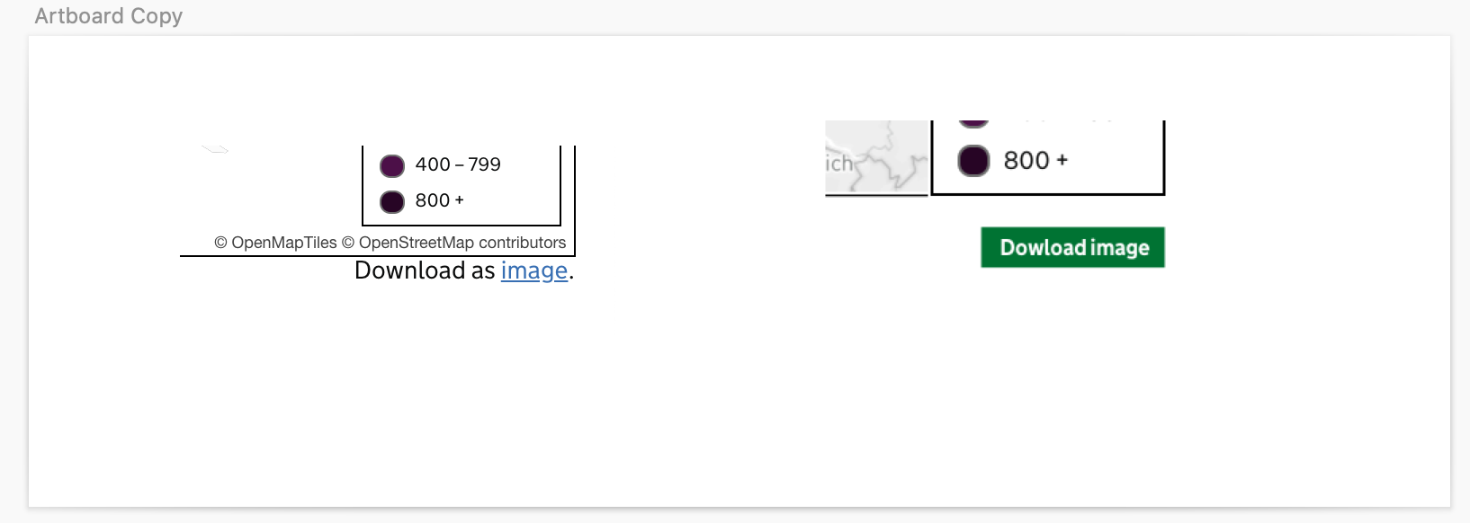
Task: Click the map thumbnail showing Zurich
Action: (876, 157)
